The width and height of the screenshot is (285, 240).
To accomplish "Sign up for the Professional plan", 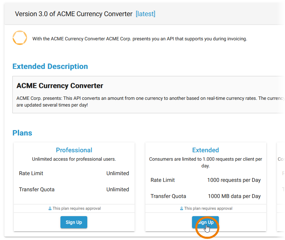I will pos(74,222).
